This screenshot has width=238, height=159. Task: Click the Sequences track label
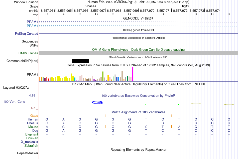pyautogui.click(x=30, y=41)
